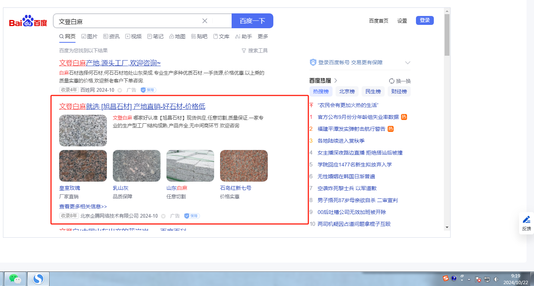Screen dimensions: 534x286
Task: Open result 文登白麻产地,源头工厂,欢迎咨询~
Action: click(110, 63)
